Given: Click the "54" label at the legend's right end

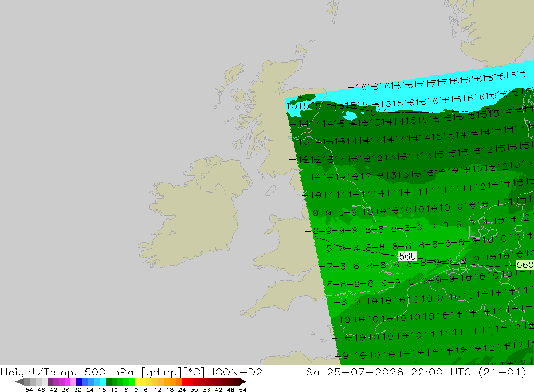Looking at the screenshot, I should (242, 390).
